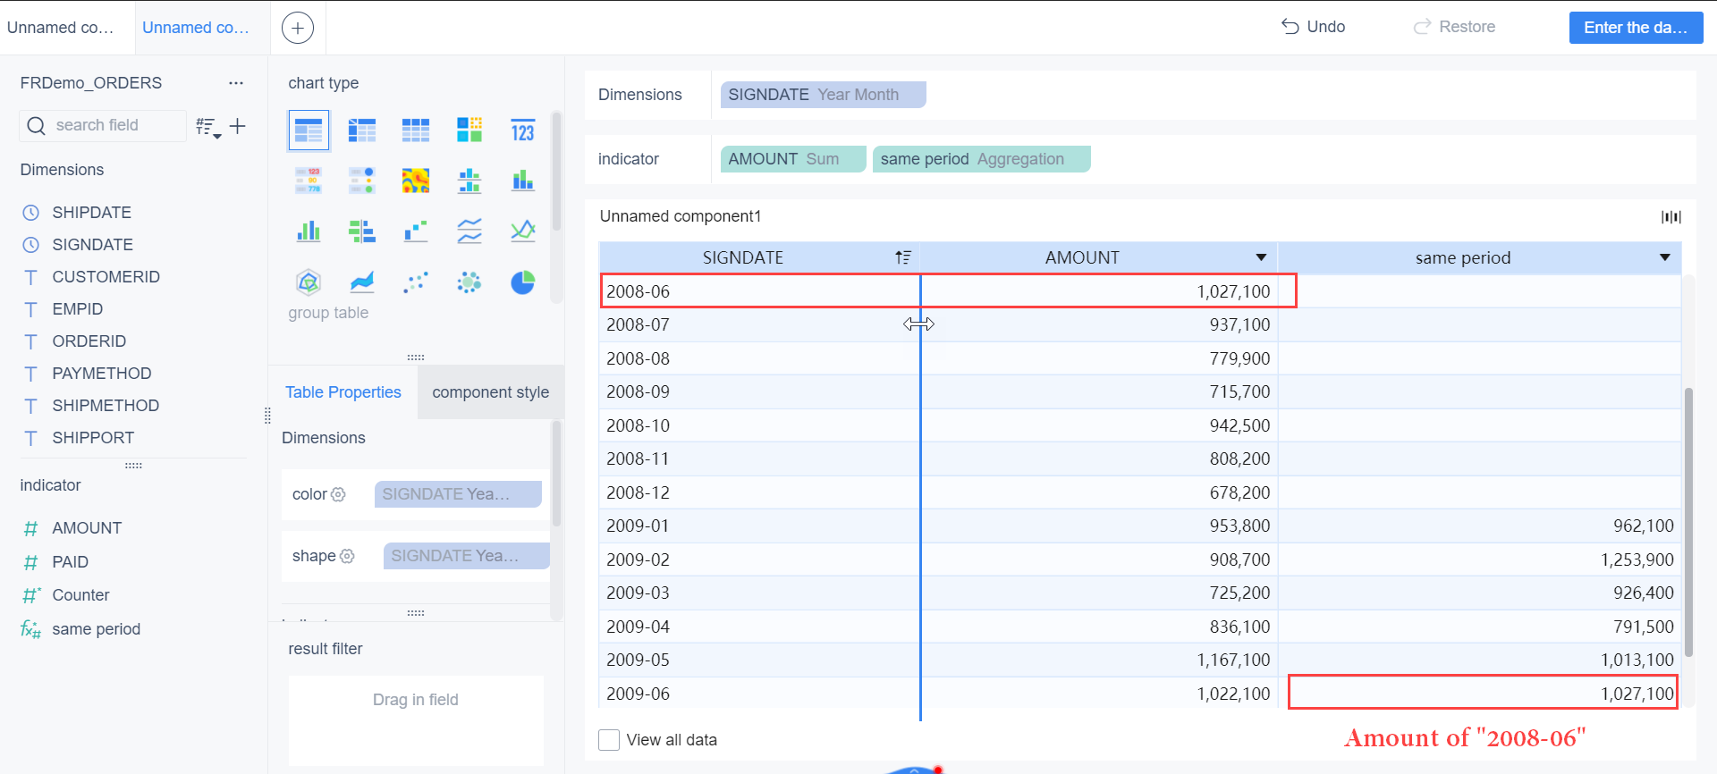
Task: Expand the same period column dropdown
Action: [x=1664, y=257]
